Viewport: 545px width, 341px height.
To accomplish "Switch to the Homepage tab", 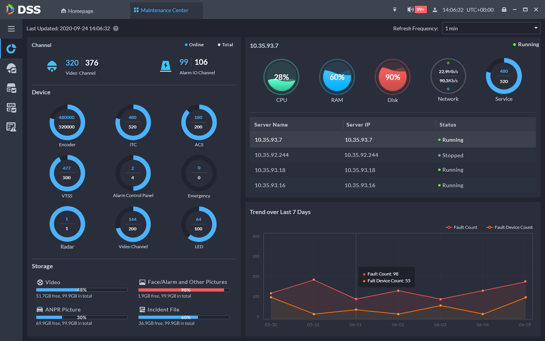I will coord(77,11).
